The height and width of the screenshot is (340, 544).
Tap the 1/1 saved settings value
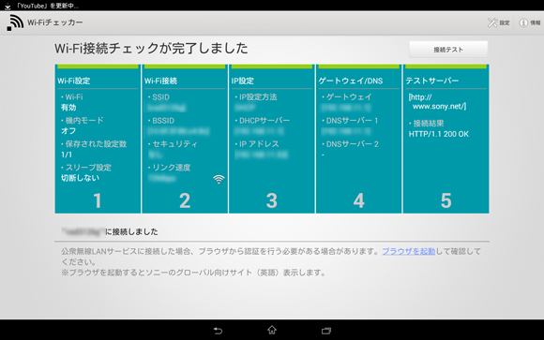point(67,155)
